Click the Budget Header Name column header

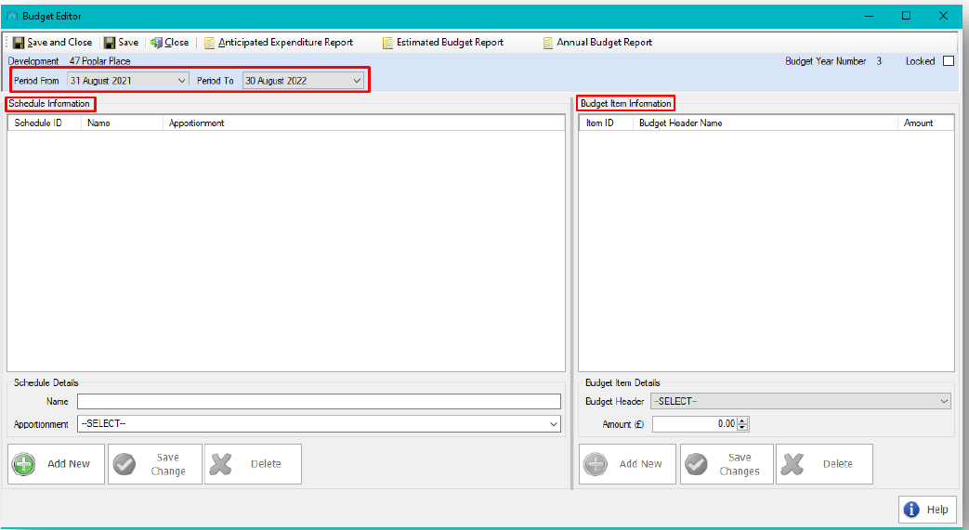coord(765,123)
